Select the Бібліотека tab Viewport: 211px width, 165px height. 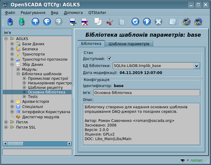[91, 43]
